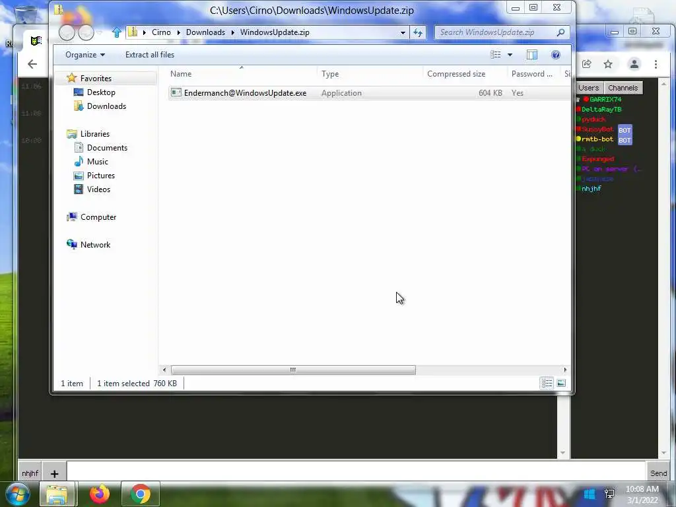This screenshot has width=676, height=507.
Task: Select Computer in the navigation pane
Action: (x=98, y=217)
